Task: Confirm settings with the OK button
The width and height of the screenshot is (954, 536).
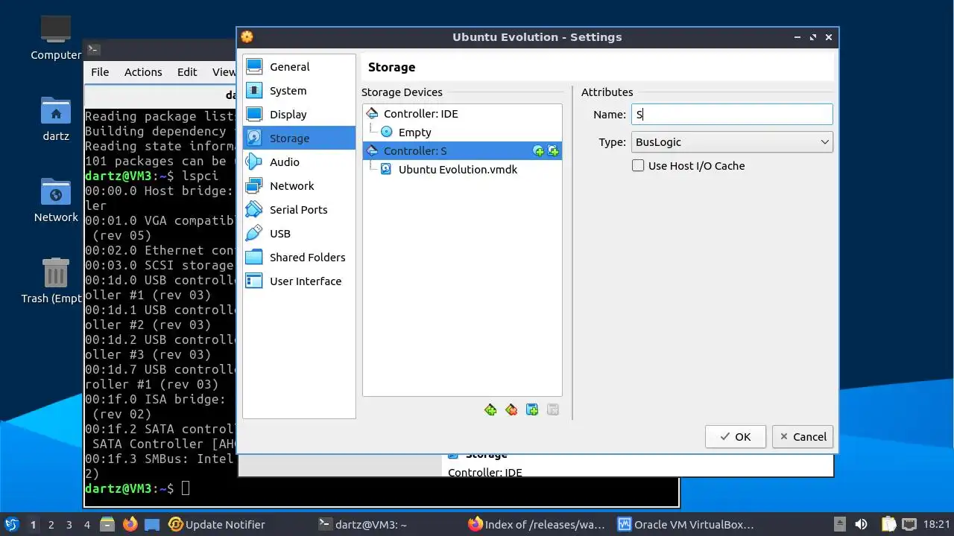Action: pyautogui.click(x=736, y=437)
